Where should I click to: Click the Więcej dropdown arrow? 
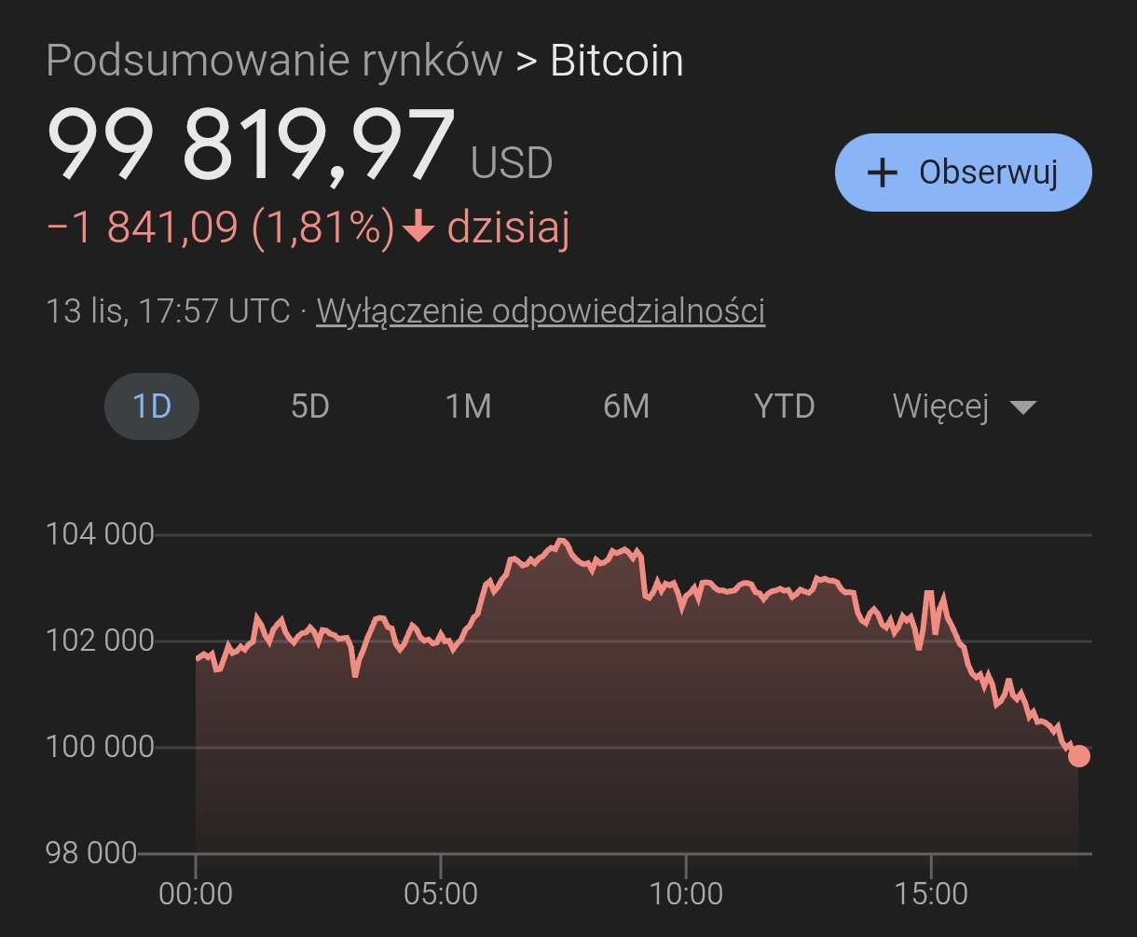coord(1022,407)
